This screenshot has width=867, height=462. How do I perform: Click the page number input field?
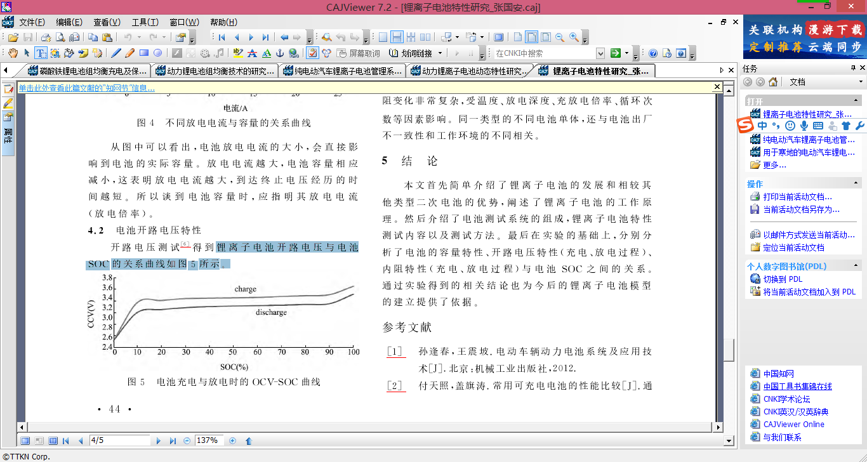click(119, 440)
